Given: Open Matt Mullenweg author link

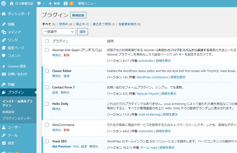Looking at the screenshot, I should 150,114.
